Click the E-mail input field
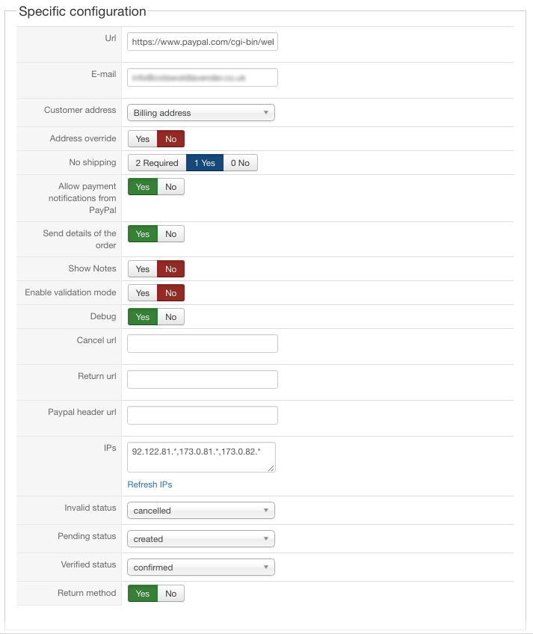The width and height of the screenshot is (533, 634). (x=203, y=77)
